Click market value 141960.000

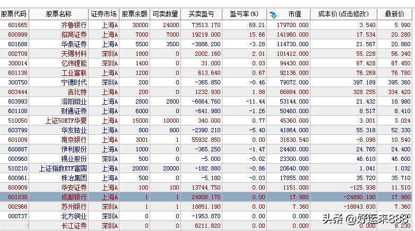coord(293,35)
